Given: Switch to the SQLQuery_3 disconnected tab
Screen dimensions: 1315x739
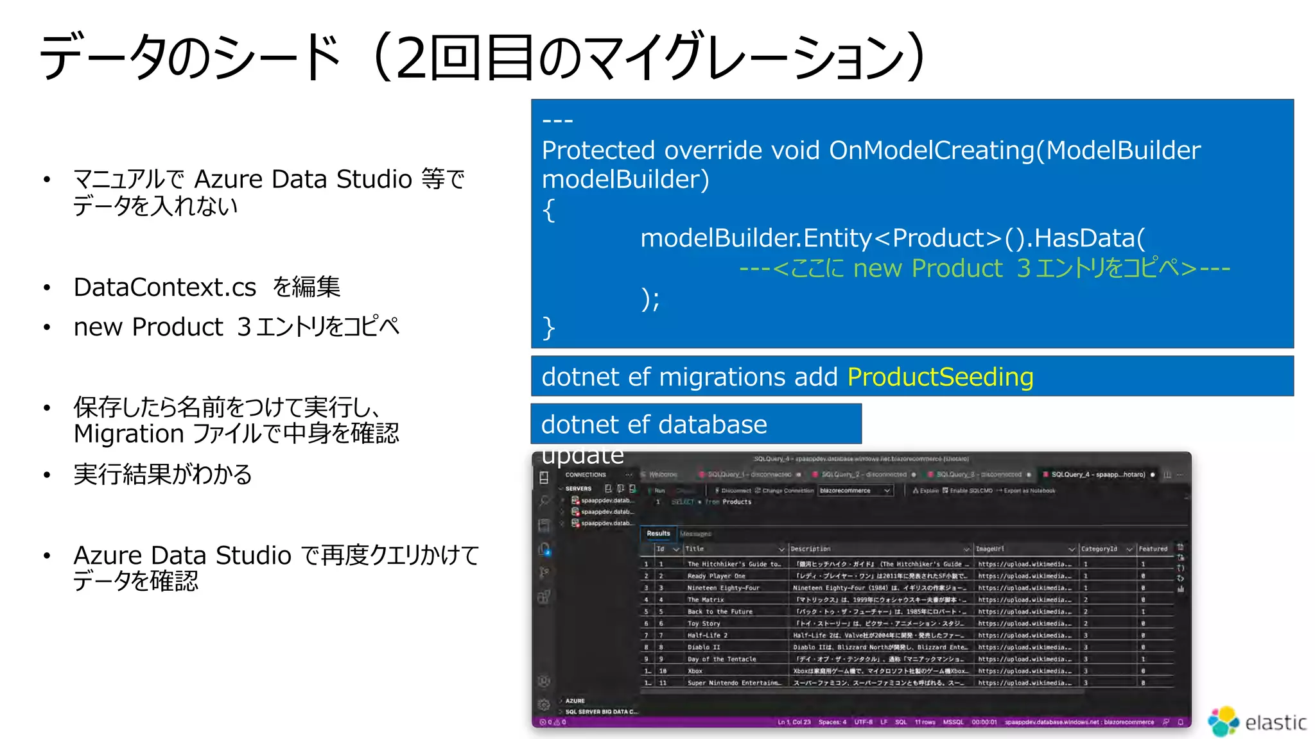Looking at the screenshot, I should point(979,475).
